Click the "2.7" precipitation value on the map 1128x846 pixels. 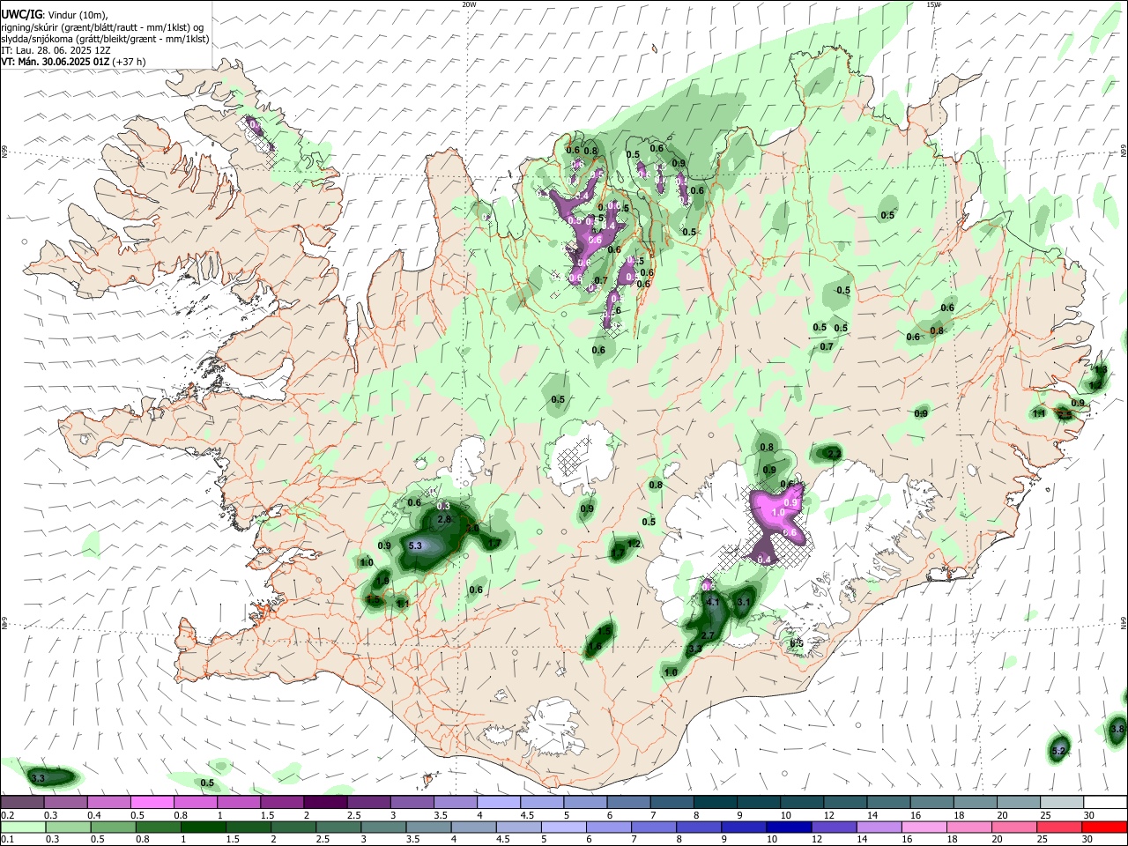click(708, 635)
